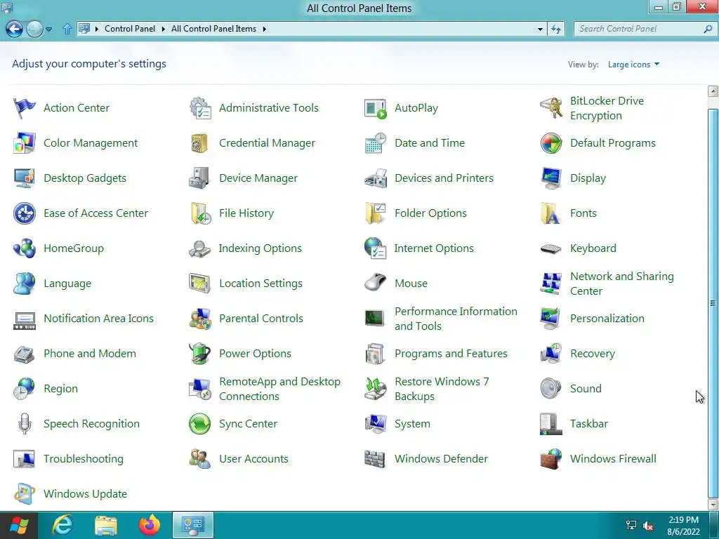
Task: Click the Start button on taskbar
Action: click(x=19, y=525)
